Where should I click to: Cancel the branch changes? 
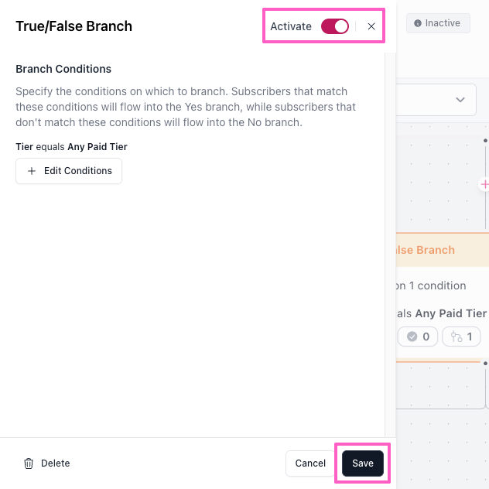[x=310, y=463]
